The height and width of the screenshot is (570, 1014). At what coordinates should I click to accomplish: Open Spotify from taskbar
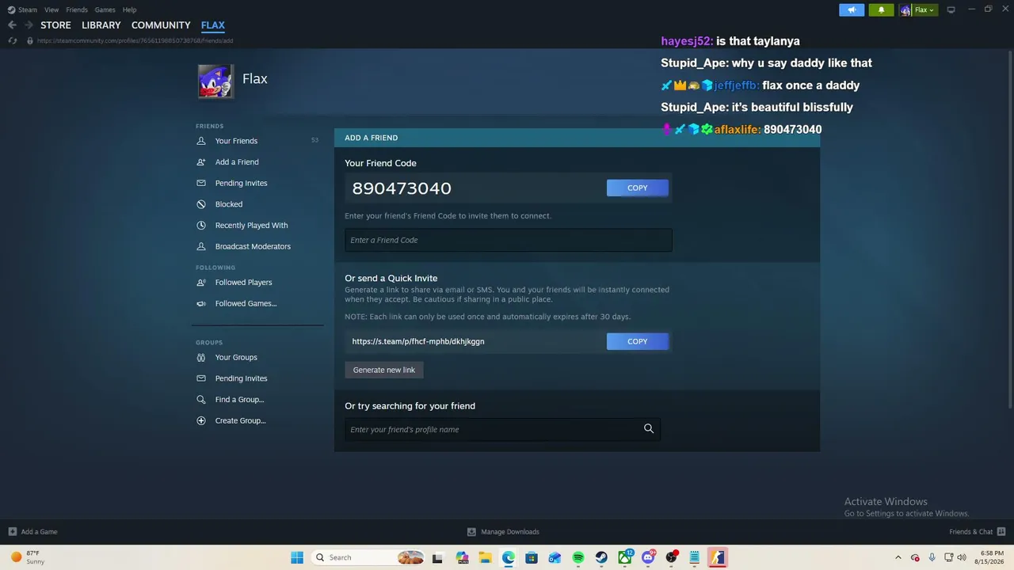pos(578,557)
